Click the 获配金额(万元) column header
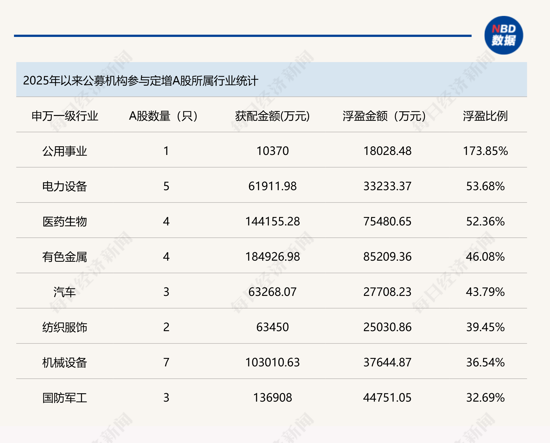This screenshot has width=550, height=443. (272, 116)
